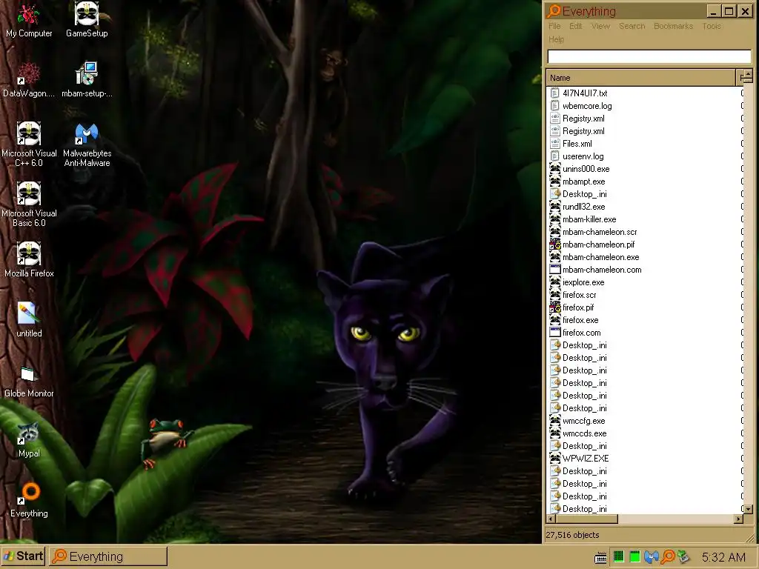Select the wmccds.exe result

pos(584,433)
